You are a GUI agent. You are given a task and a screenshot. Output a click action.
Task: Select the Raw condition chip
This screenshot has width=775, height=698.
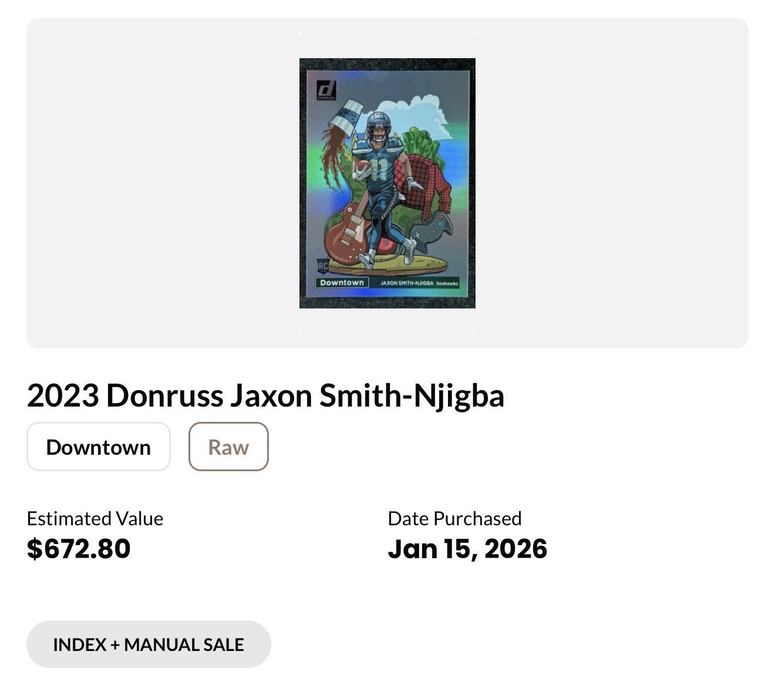coord(228,447)
